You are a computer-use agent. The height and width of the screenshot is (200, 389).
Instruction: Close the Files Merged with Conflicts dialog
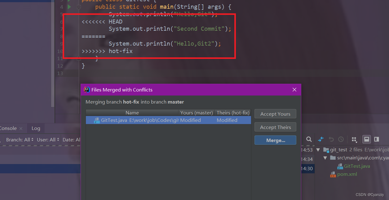tap(294, 90)
